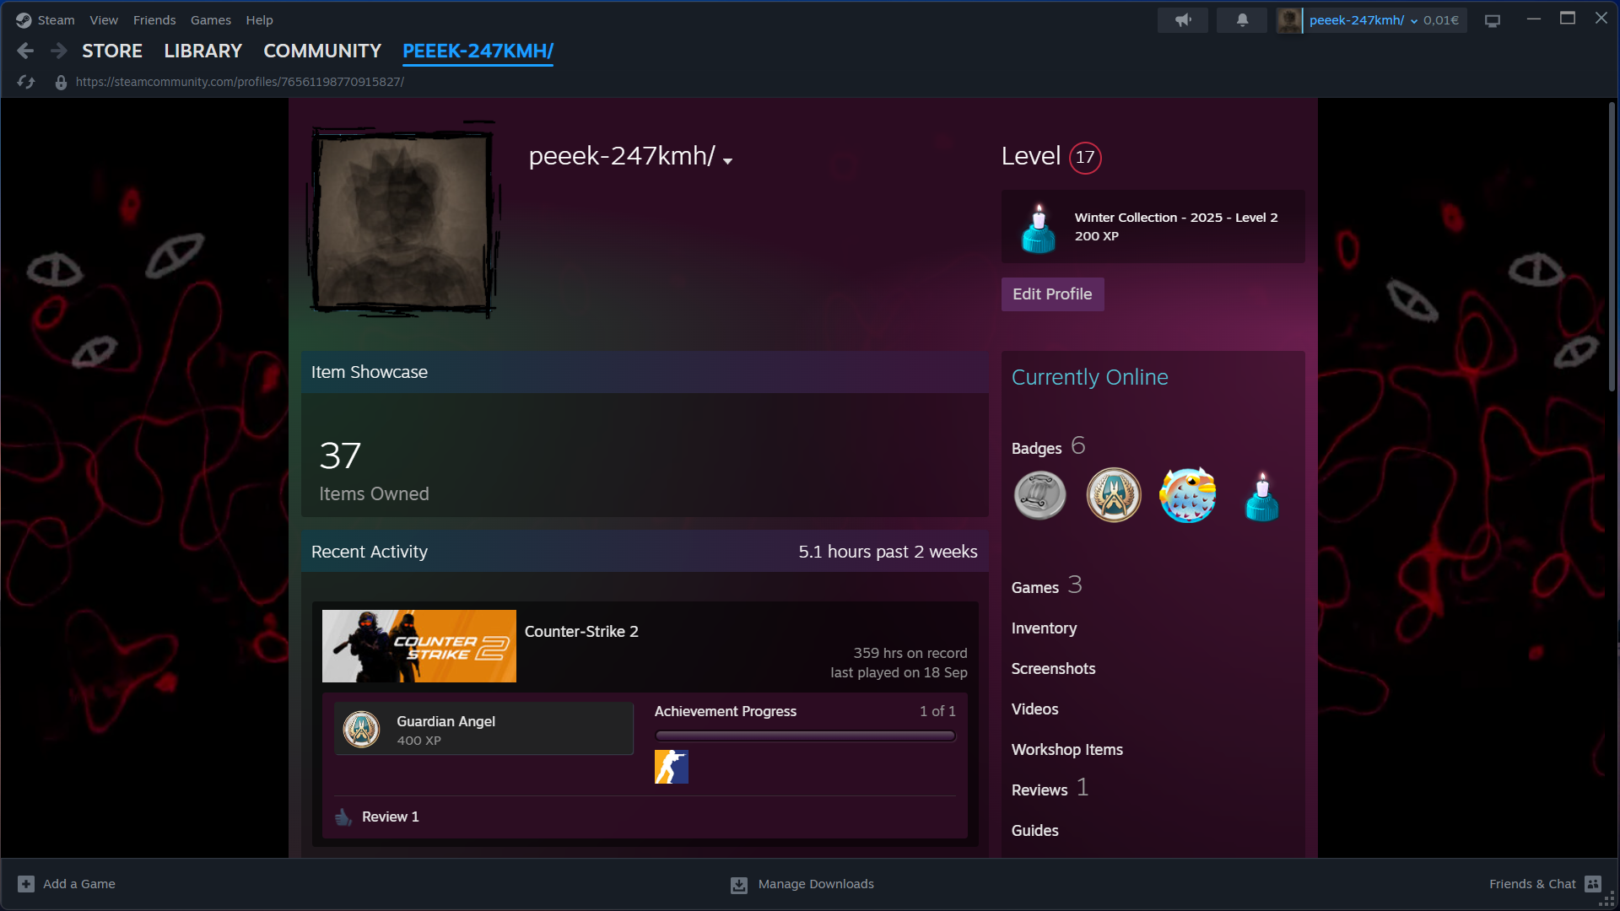Open the Games menu

click(x=210, y=20)
